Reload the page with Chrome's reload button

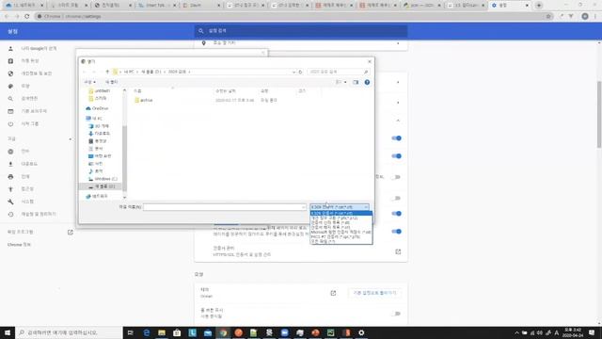tap(27, 17)
